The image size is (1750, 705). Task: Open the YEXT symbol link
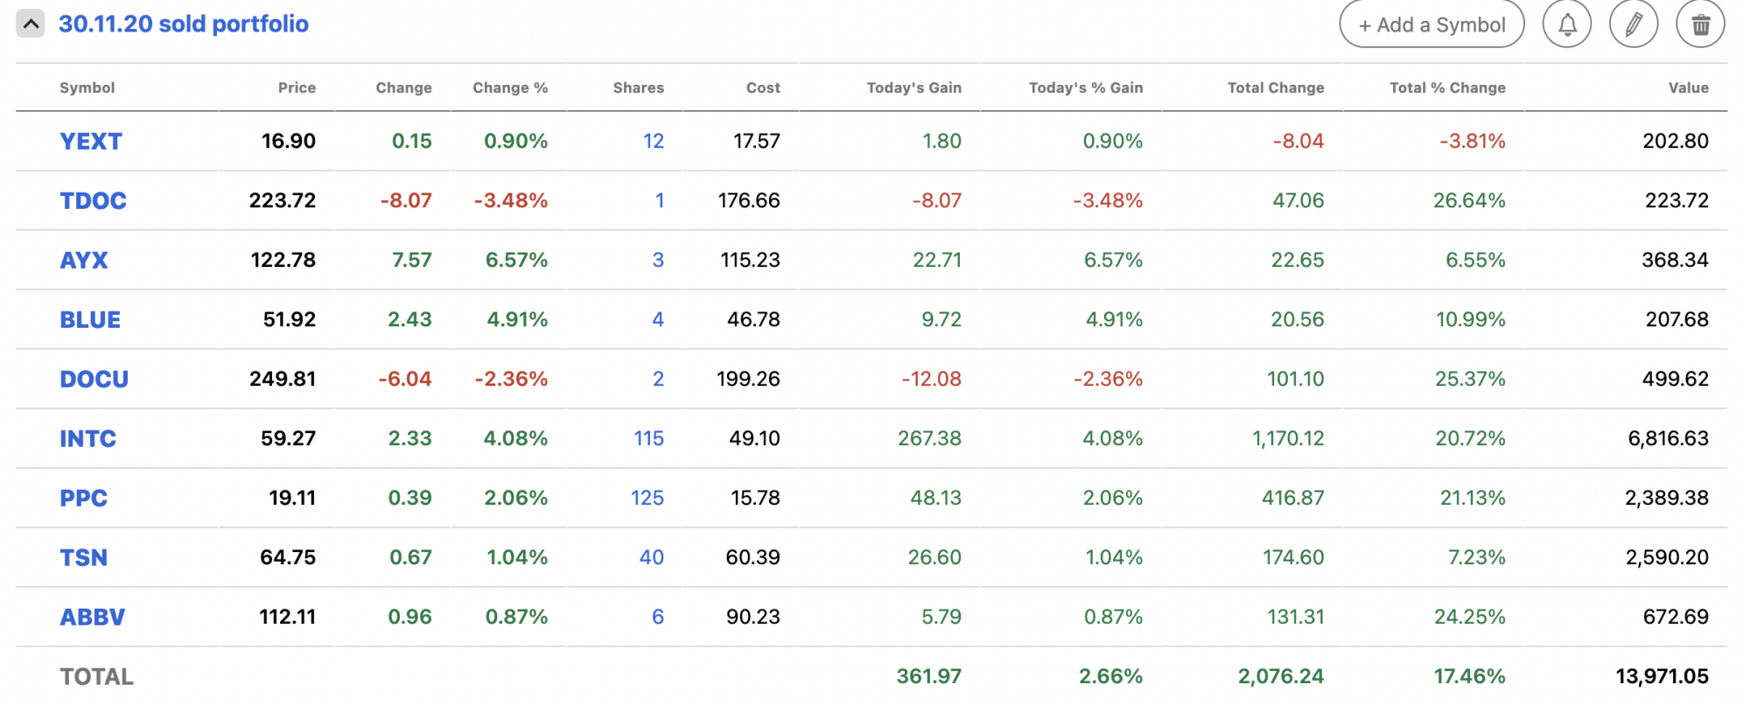coord(90,142)
